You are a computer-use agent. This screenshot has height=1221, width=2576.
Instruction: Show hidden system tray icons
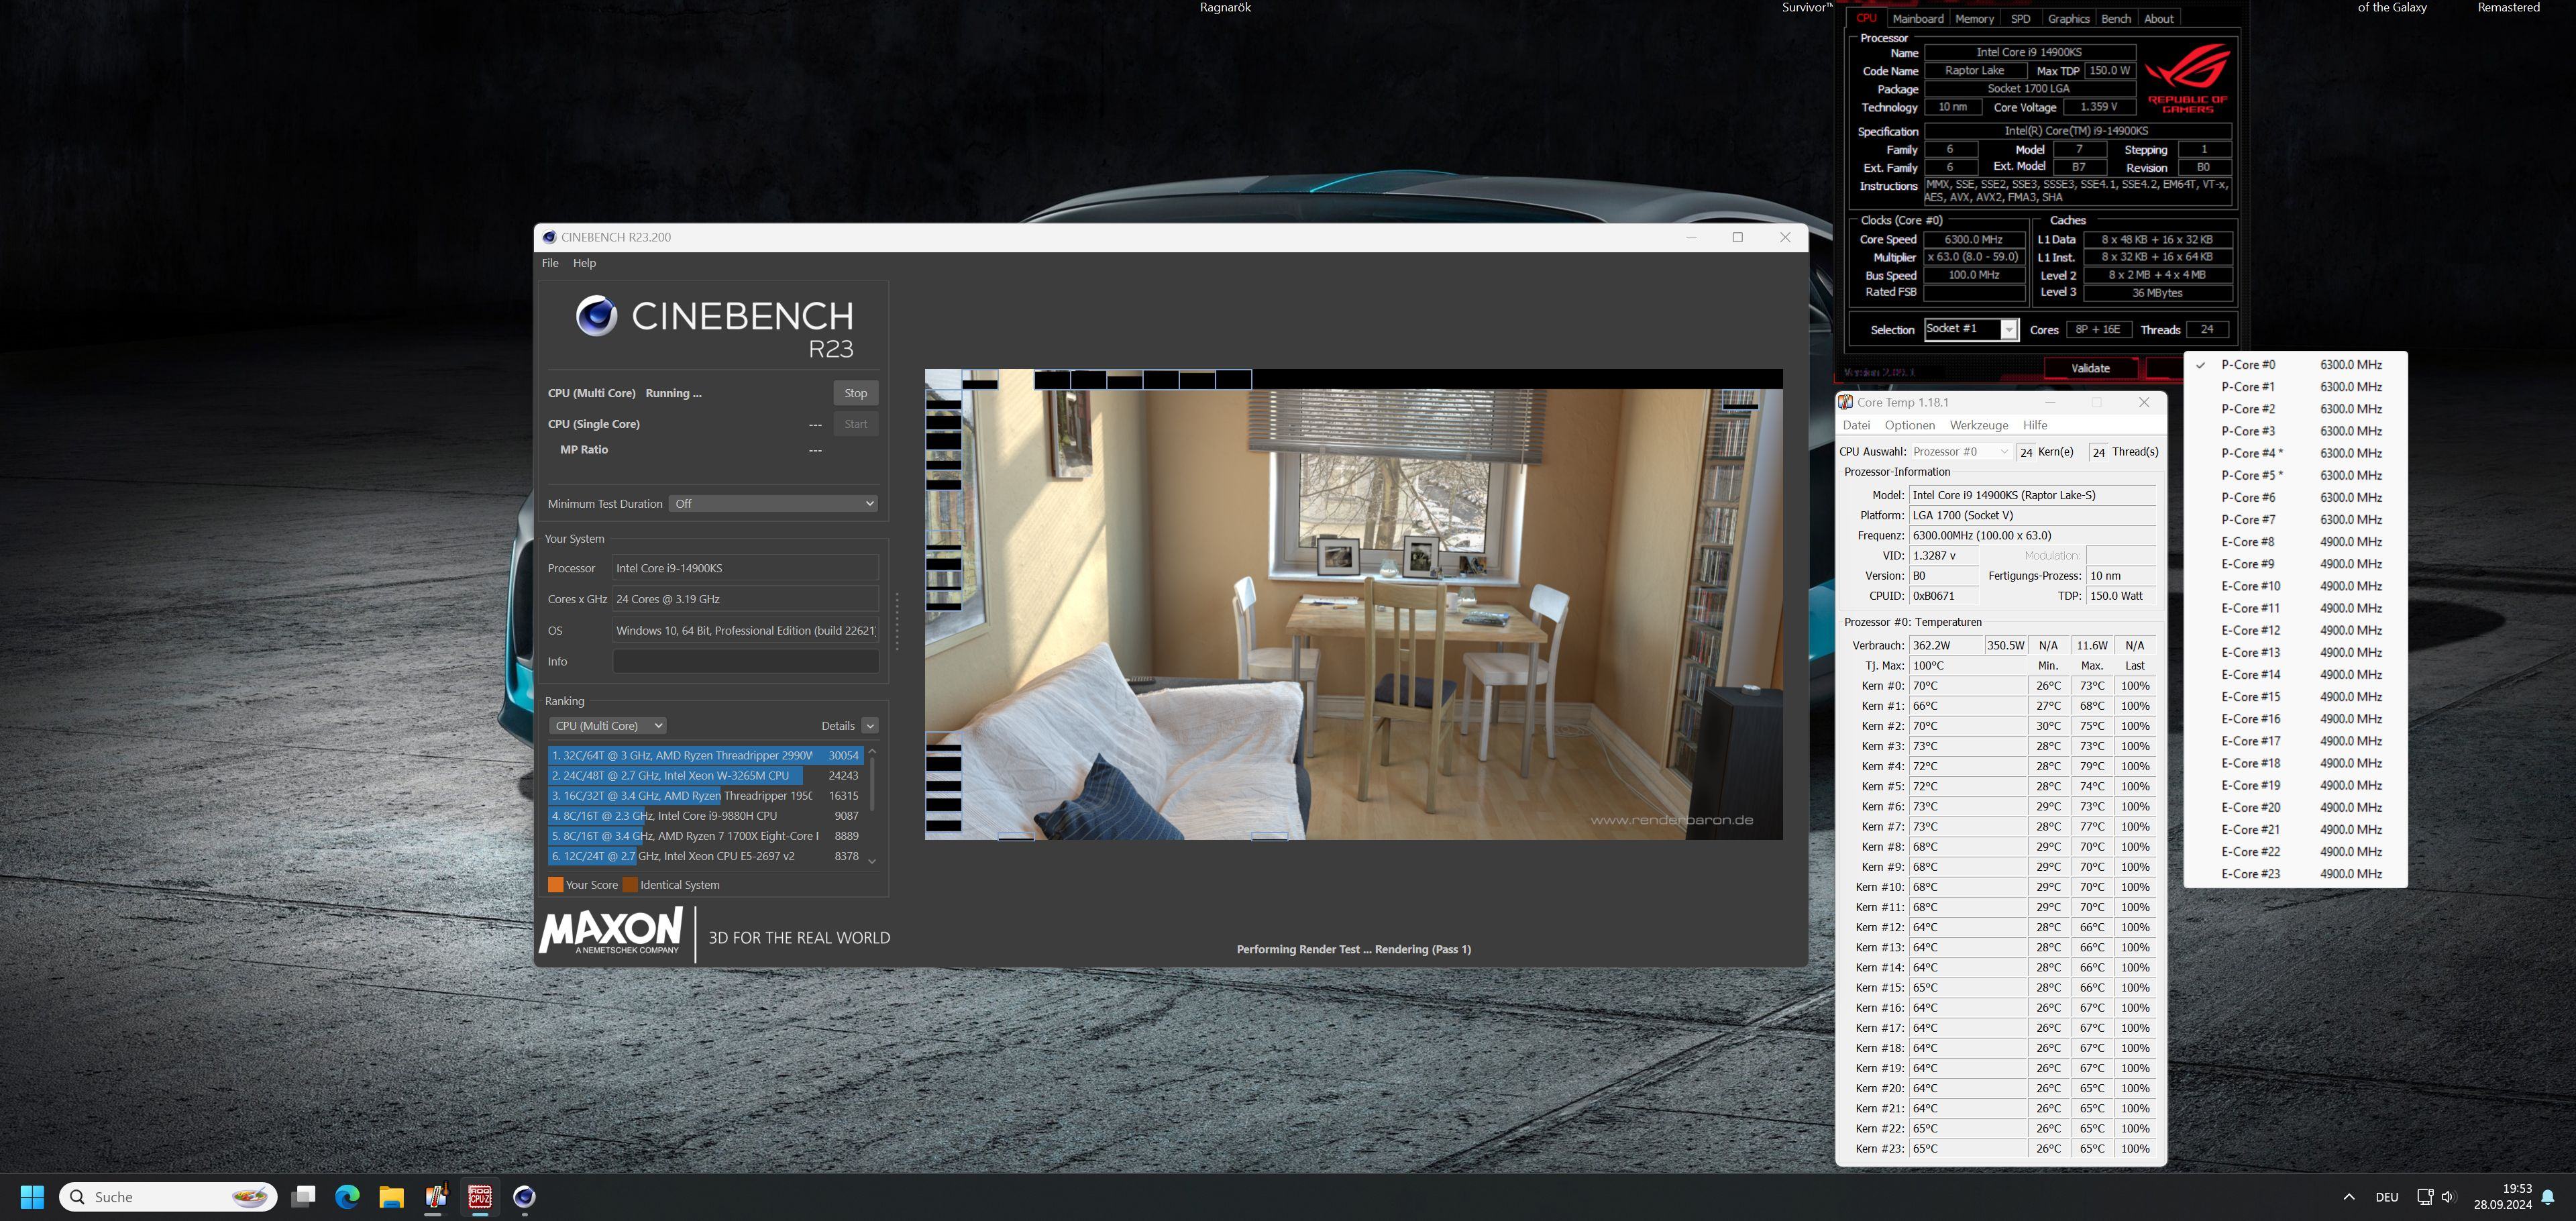[x=2349, y=1197]
